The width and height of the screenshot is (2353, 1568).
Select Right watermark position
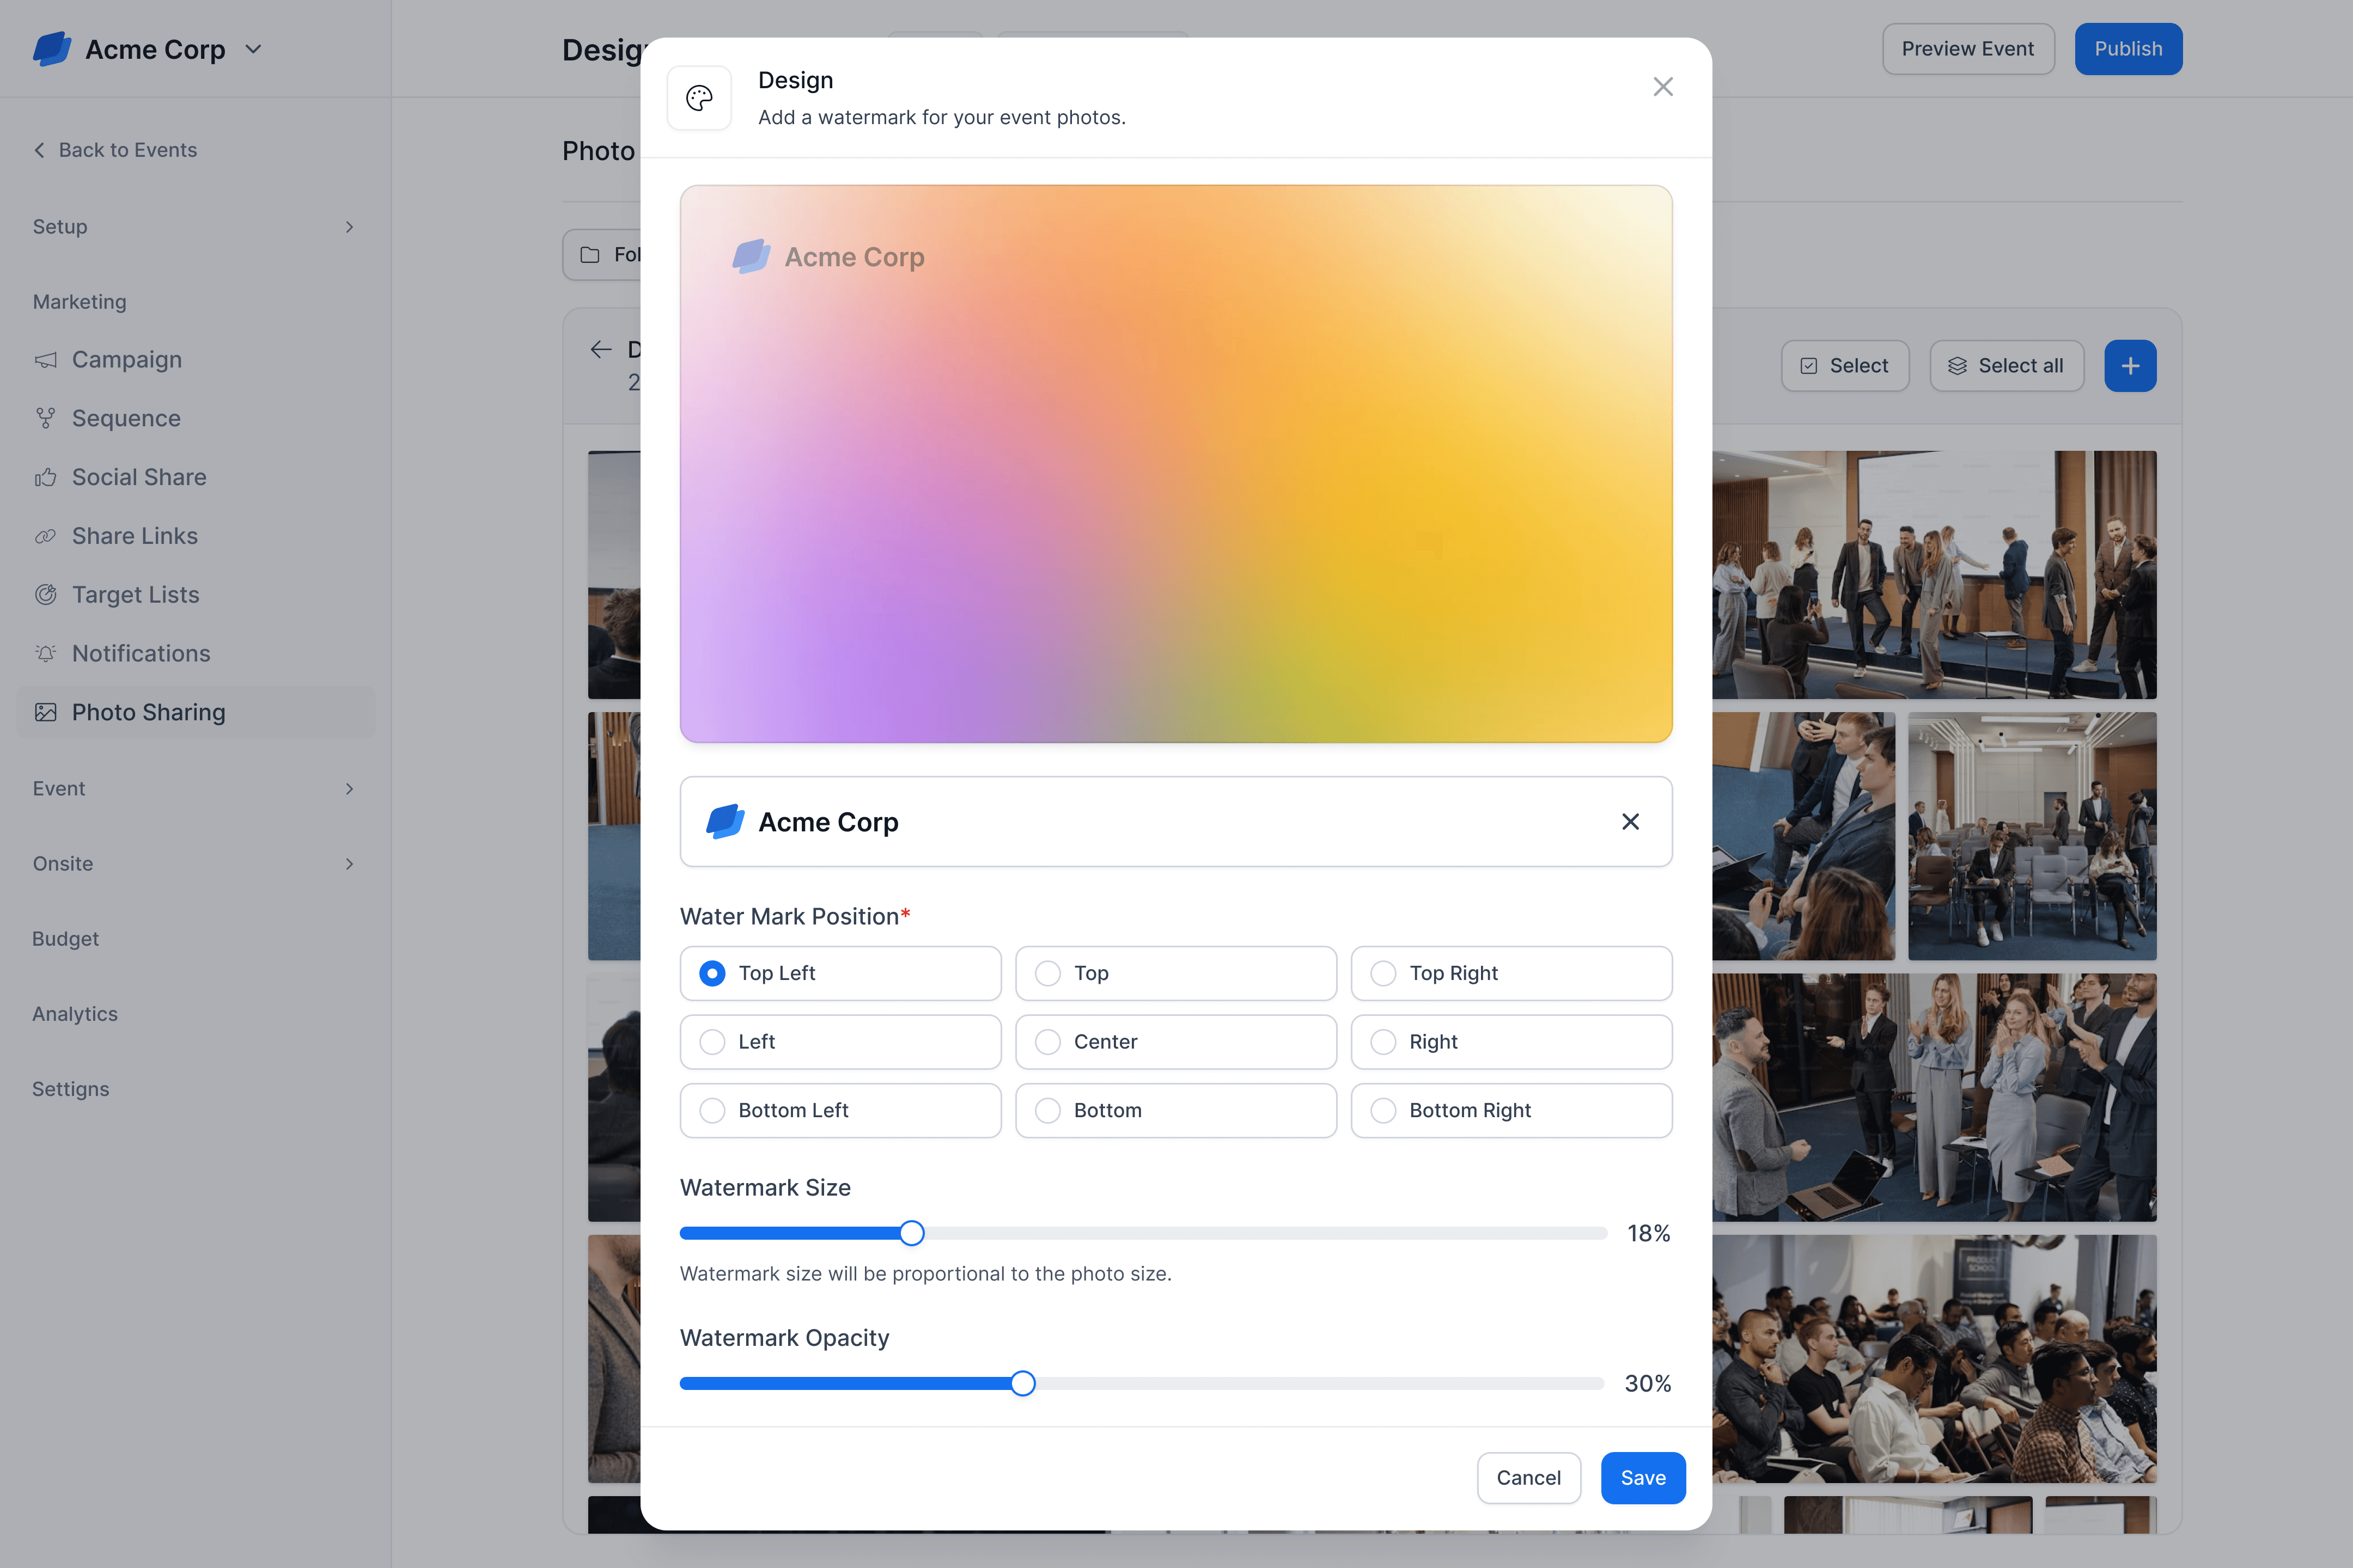coord(1511,1042)
